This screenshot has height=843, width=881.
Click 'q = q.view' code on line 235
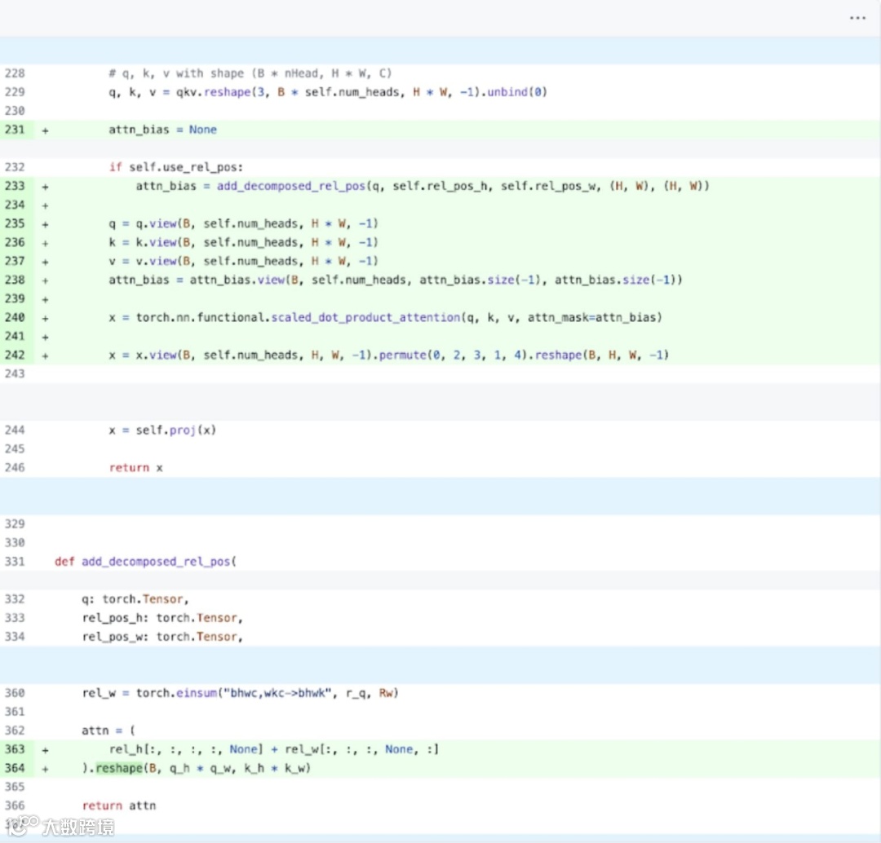[143, 223]
